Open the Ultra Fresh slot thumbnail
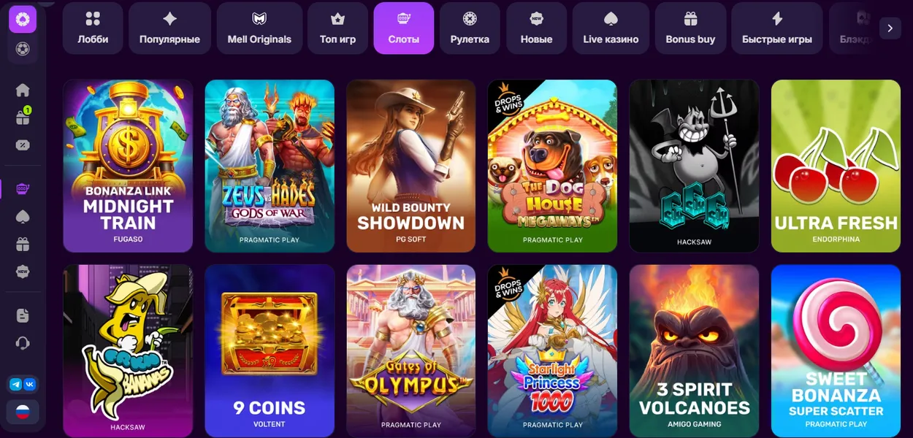Screen dimensions: 913x438 [836, 166]
